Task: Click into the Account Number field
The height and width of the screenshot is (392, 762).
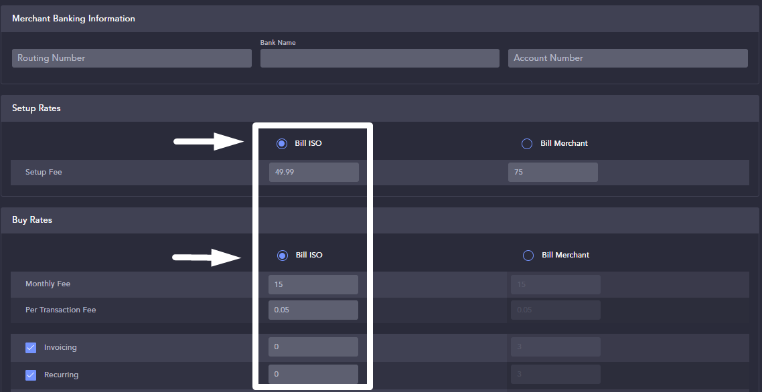Action: pyautogui.click(x=628, y=58)
